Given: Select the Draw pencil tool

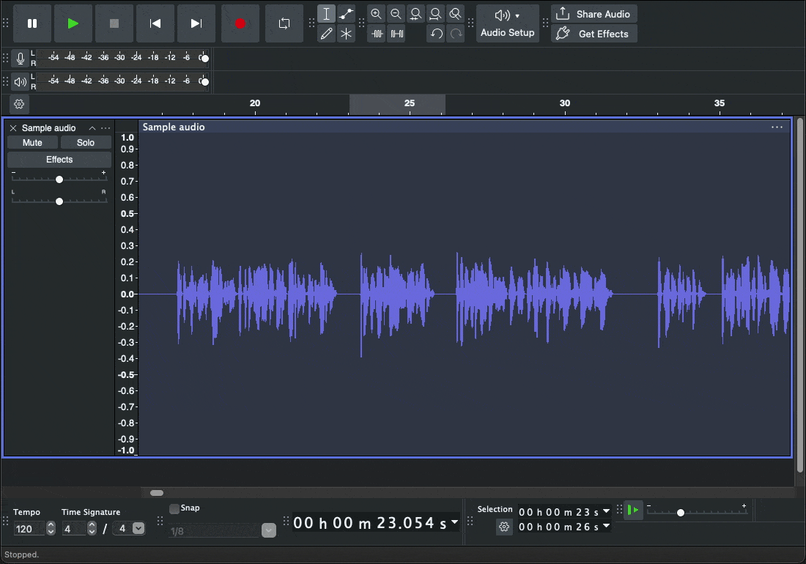Looking at the screenshot, I should pyautogui.click(x=327, y=34).
